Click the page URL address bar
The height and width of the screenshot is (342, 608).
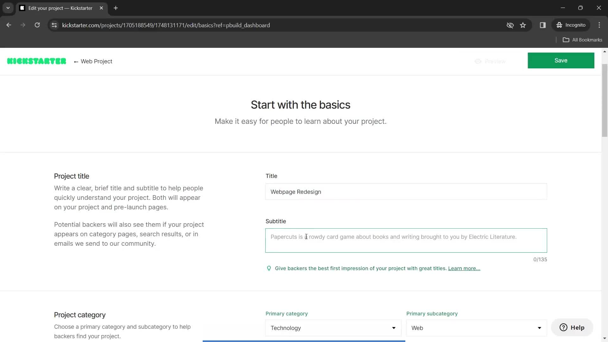[166, 25]
